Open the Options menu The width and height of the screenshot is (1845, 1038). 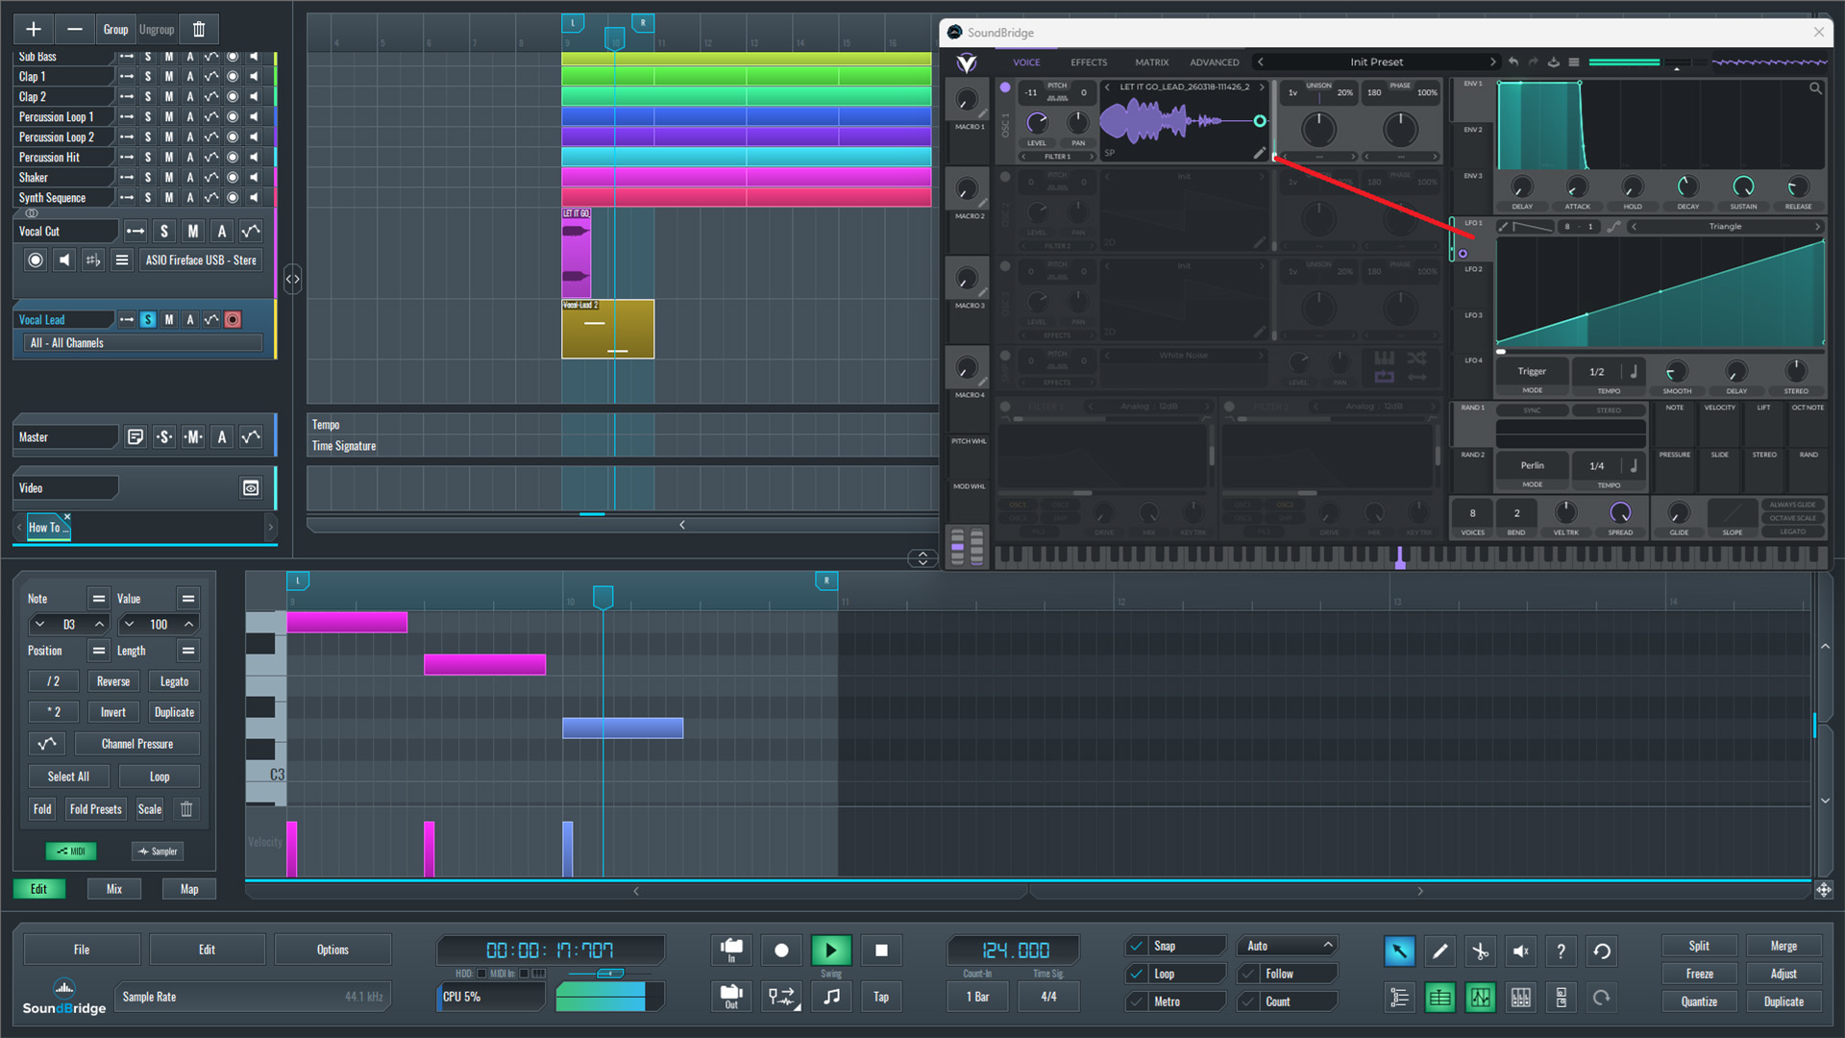332,950
